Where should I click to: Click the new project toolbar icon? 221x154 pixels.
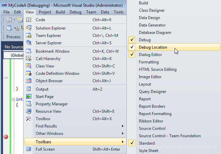click(9, 20)
